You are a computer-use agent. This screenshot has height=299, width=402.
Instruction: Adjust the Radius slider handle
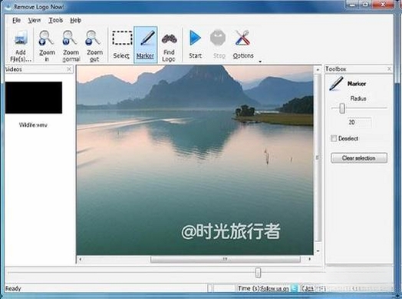pos(342,108)
